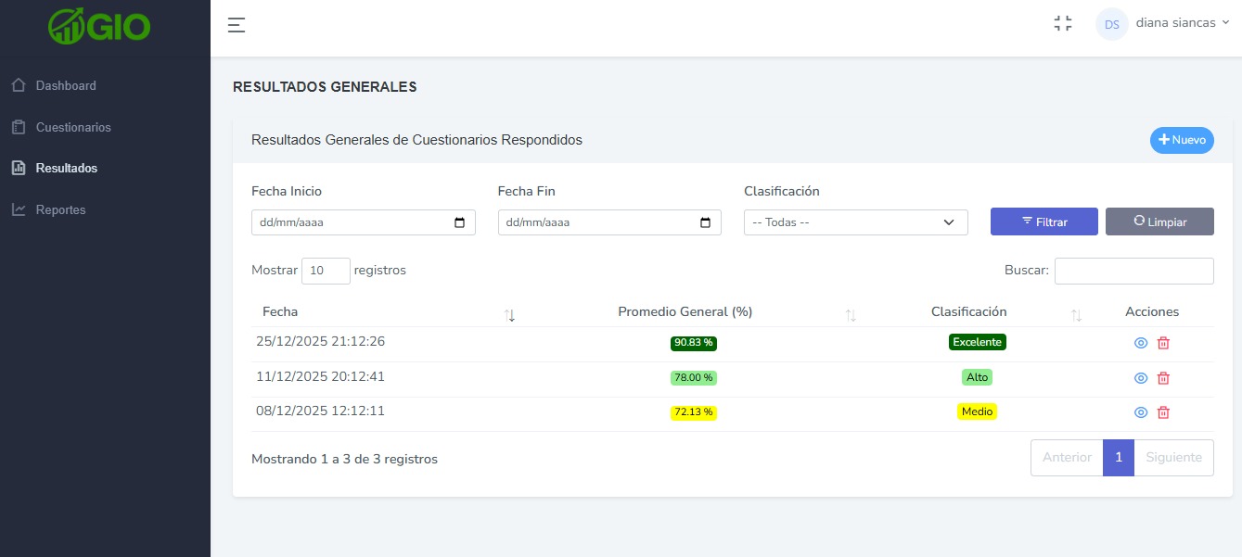
Task: Open calendar picker in Fecha Inicio
Action: 460,222
